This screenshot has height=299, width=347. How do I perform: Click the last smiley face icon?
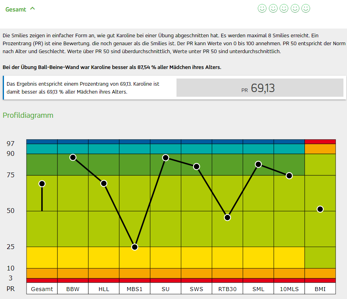click(x=306, y=8)
